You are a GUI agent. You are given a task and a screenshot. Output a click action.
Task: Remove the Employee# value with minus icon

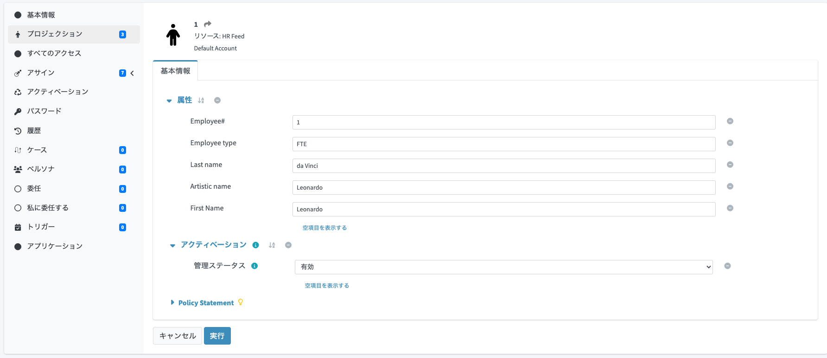[730, 121]
